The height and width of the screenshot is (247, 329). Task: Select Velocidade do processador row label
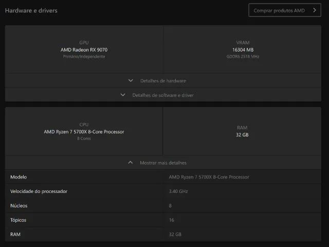point(39,191)
